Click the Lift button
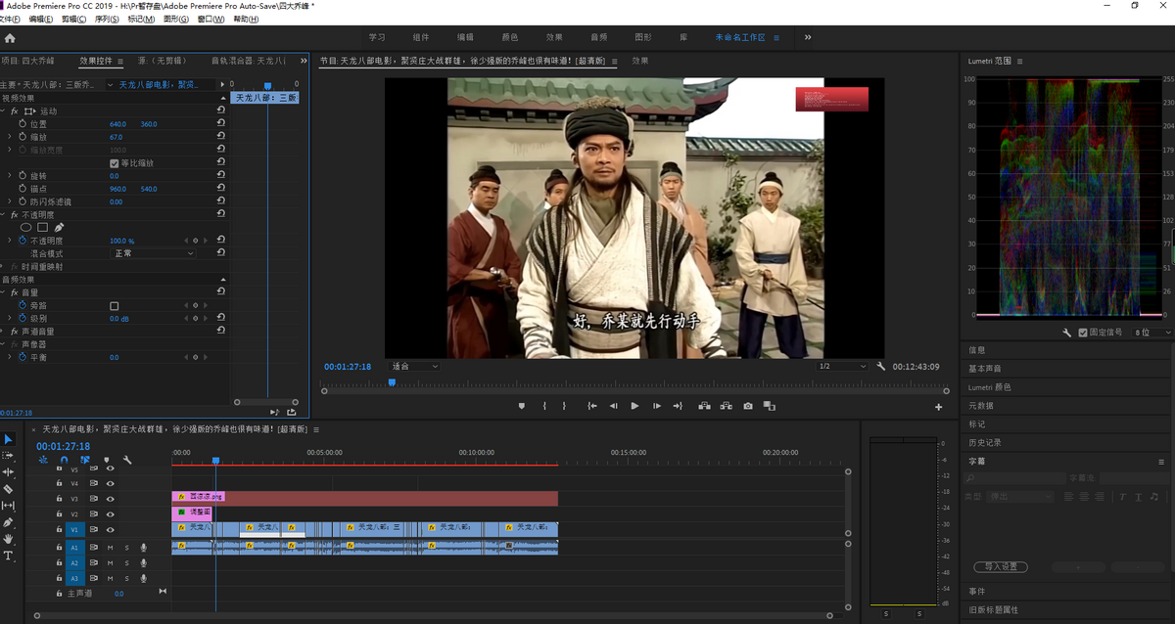1175x624 pixels. tap(703, 406)
